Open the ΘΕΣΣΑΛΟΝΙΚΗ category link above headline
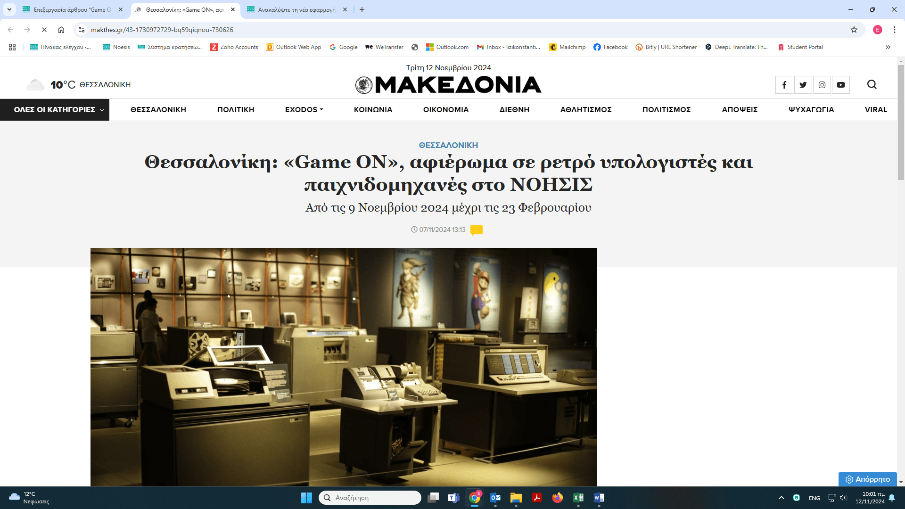This screenshot has height=509, width=905. tap(448, 145)
